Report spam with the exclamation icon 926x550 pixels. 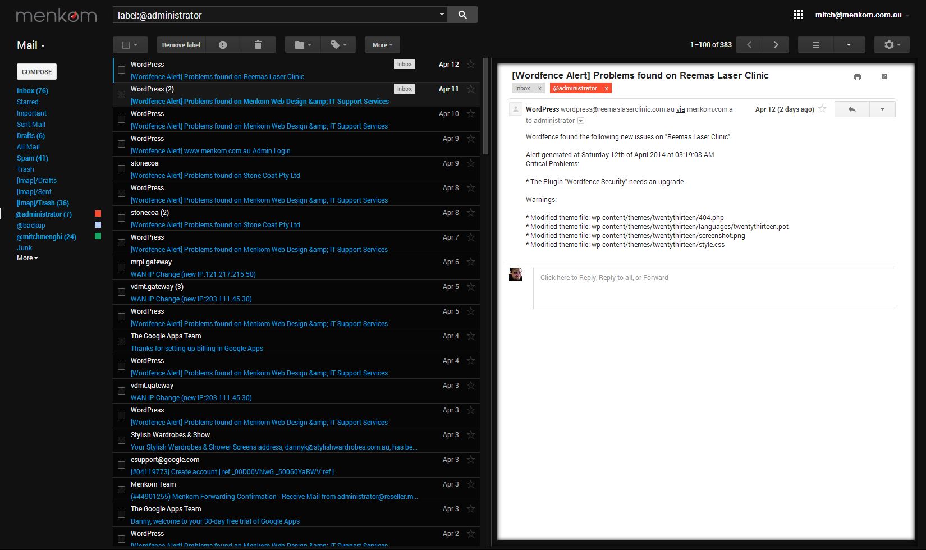tap(223, 45)
